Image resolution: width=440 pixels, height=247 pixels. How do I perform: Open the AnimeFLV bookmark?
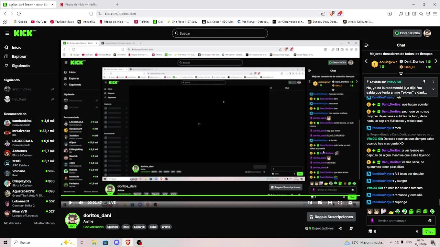tap(86, 22)
